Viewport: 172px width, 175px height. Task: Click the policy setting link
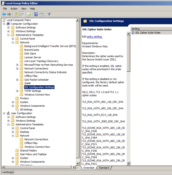click(94, 37)
